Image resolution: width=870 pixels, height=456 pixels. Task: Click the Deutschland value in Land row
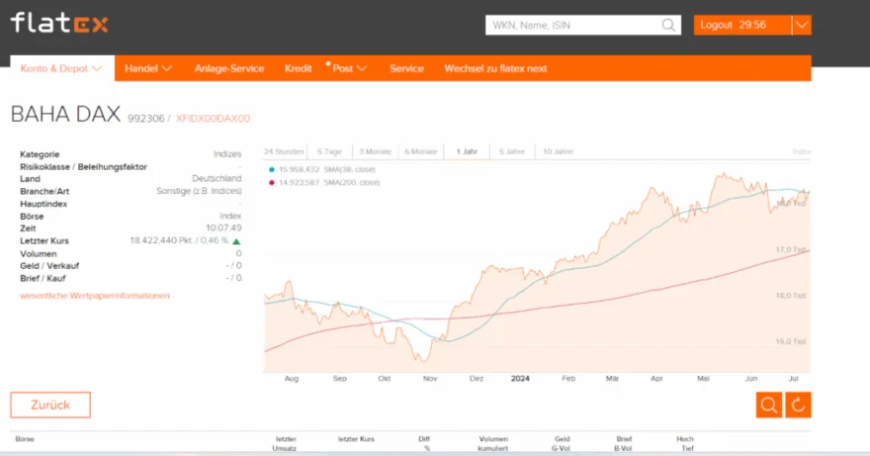coord(217,178)
